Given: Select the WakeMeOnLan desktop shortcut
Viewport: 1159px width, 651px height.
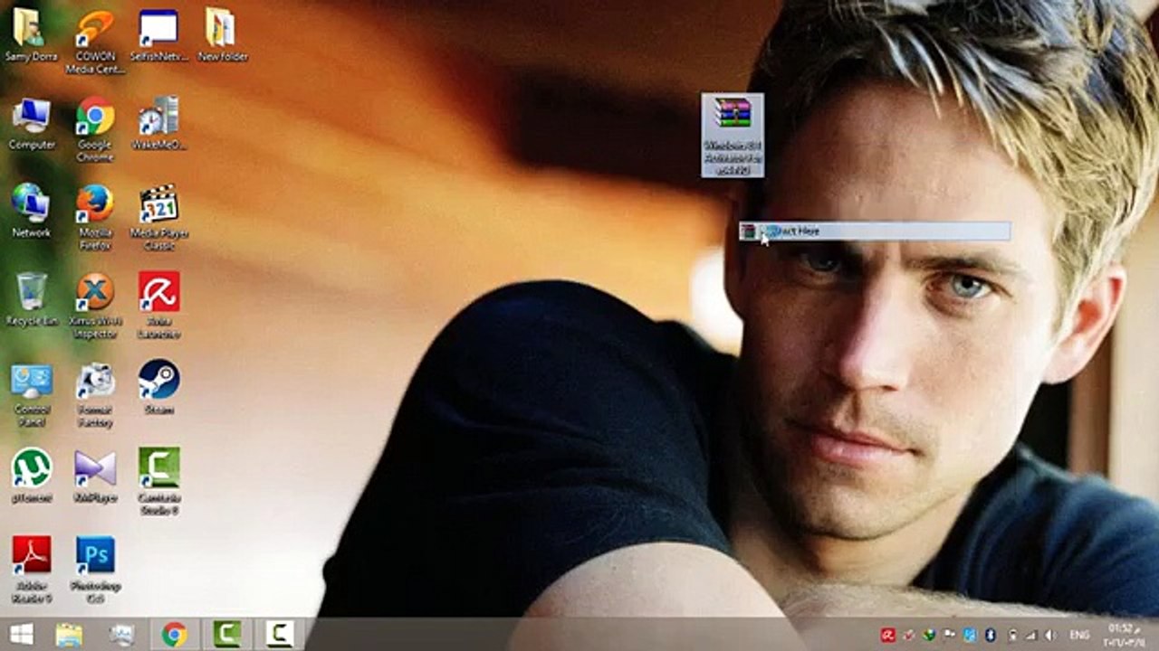Looking at the screenshot, I should click(x=158, y=124).
